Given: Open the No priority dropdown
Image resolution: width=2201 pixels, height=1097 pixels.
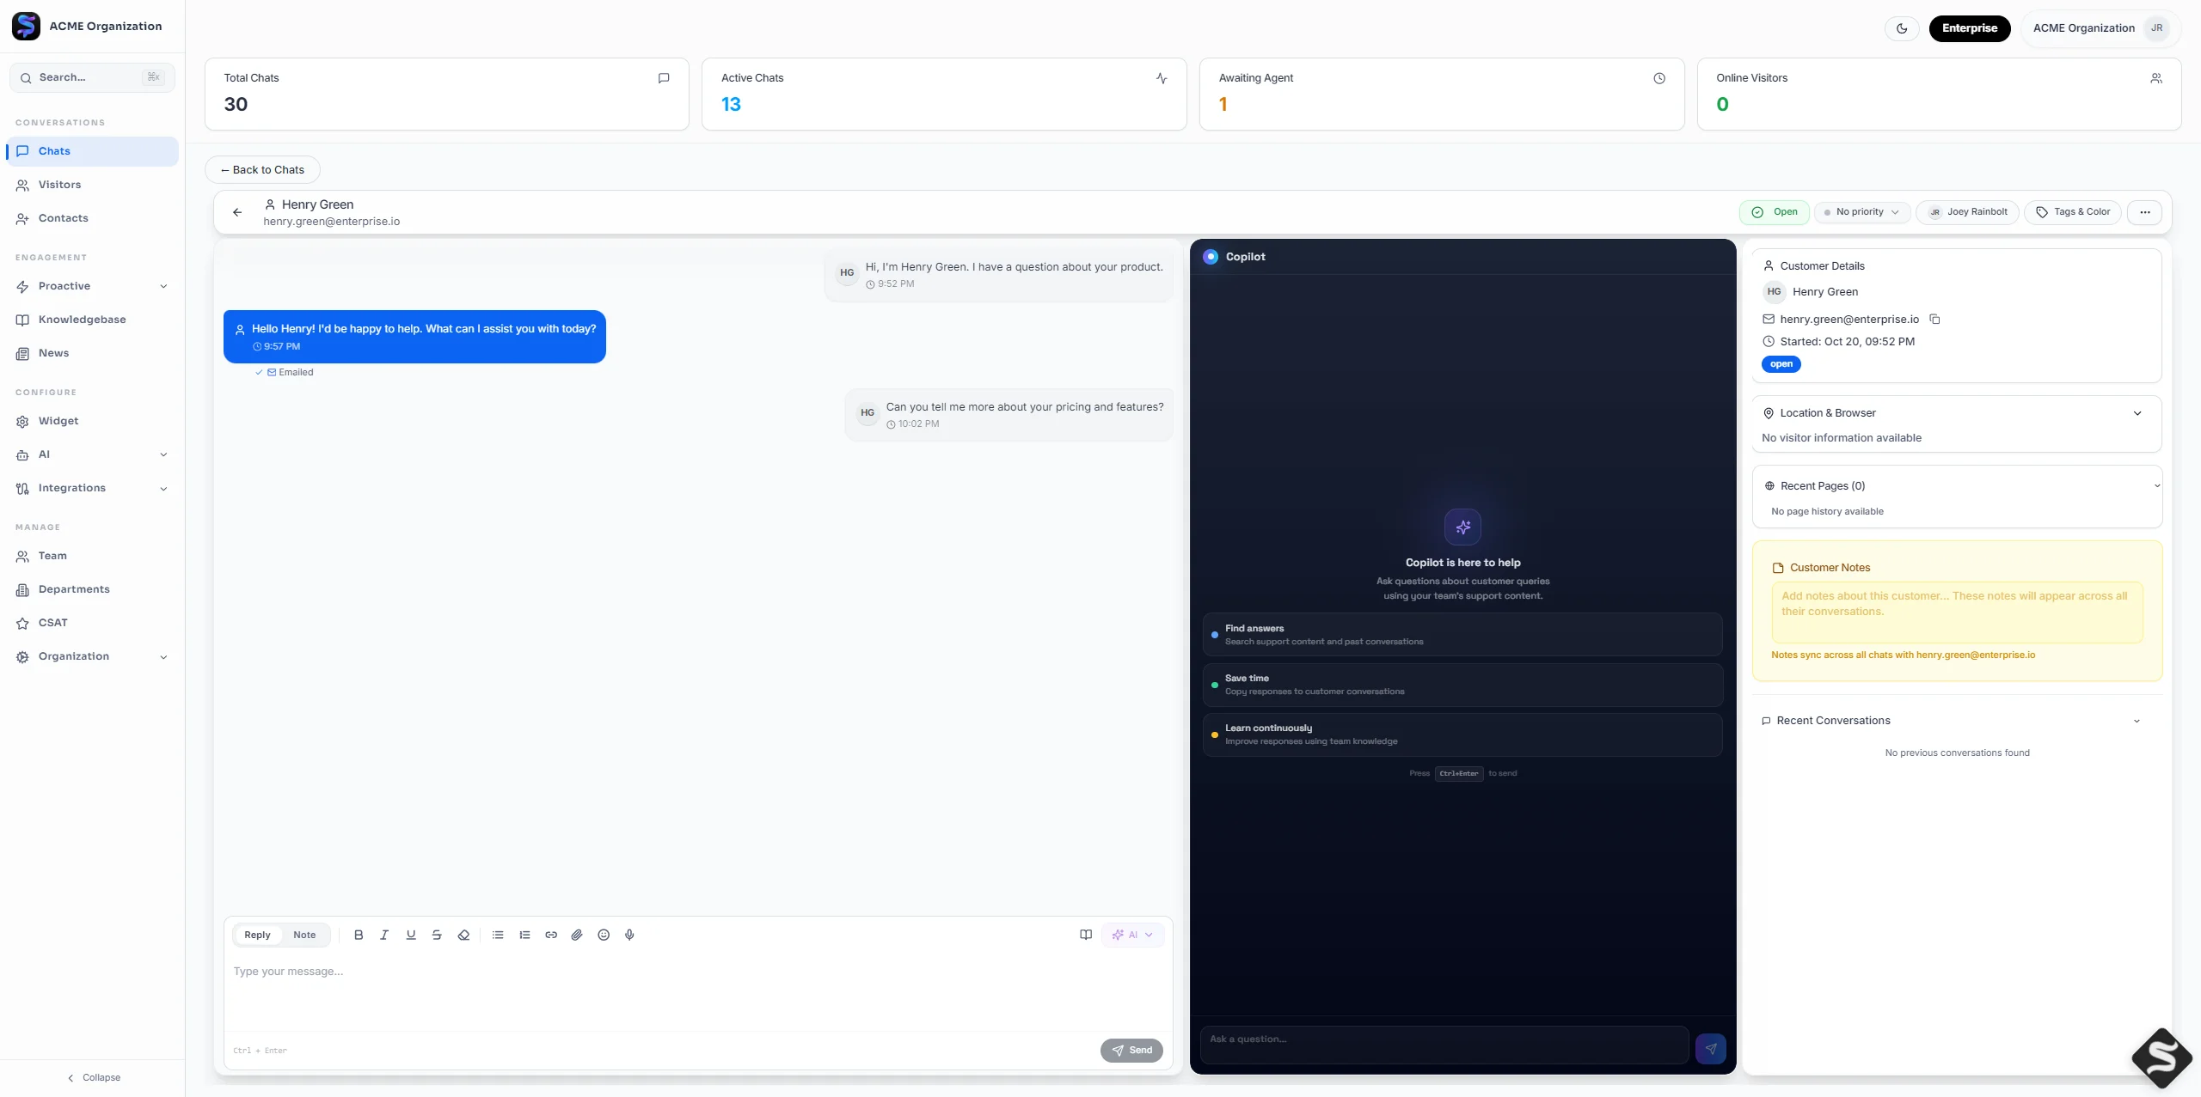Looking at the screenshot, I should point(1861,212).
